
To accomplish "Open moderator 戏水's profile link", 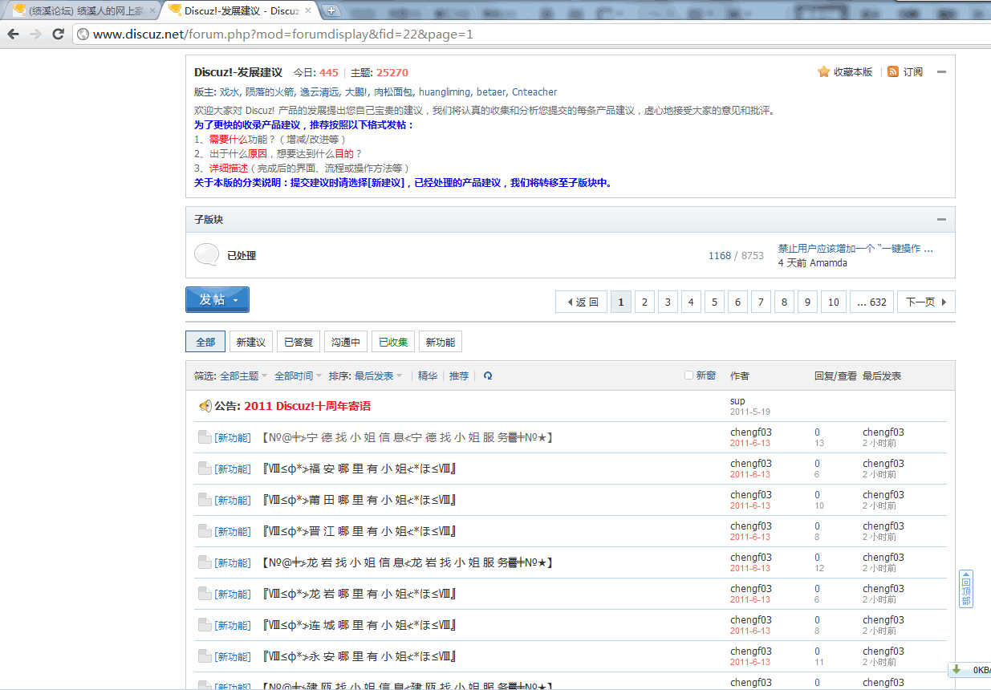I will [x=229, y=92].
